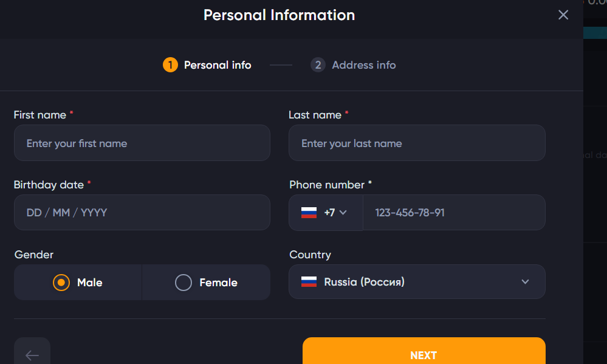This screenshot has width=607, height=364.
Task: Choose the Female gender label
Action: 218,283
